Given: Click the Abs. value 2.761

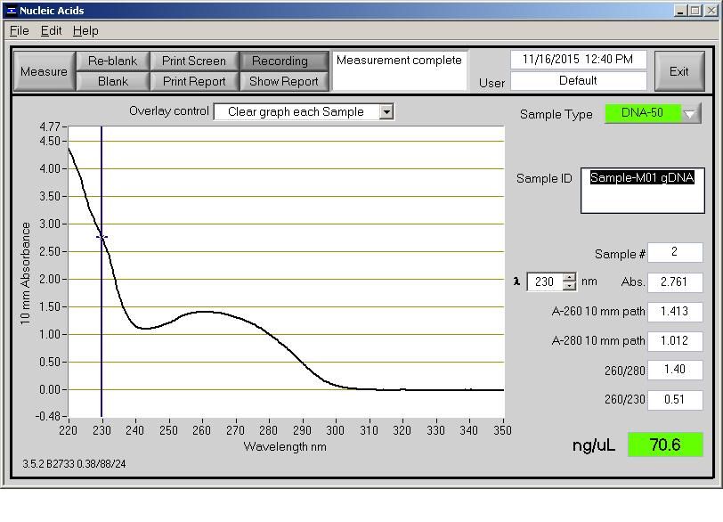Looking at the screenshot, I should [x=675, y=281].
